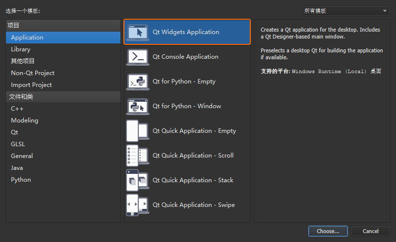396x242 pixels.
Task: Click the Qt Console Application terminal icon
Action: pyautogui.click(x=138, y=57)
